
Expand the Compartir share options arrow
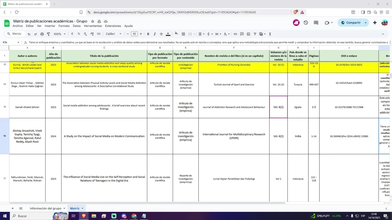tap(365, 23)
